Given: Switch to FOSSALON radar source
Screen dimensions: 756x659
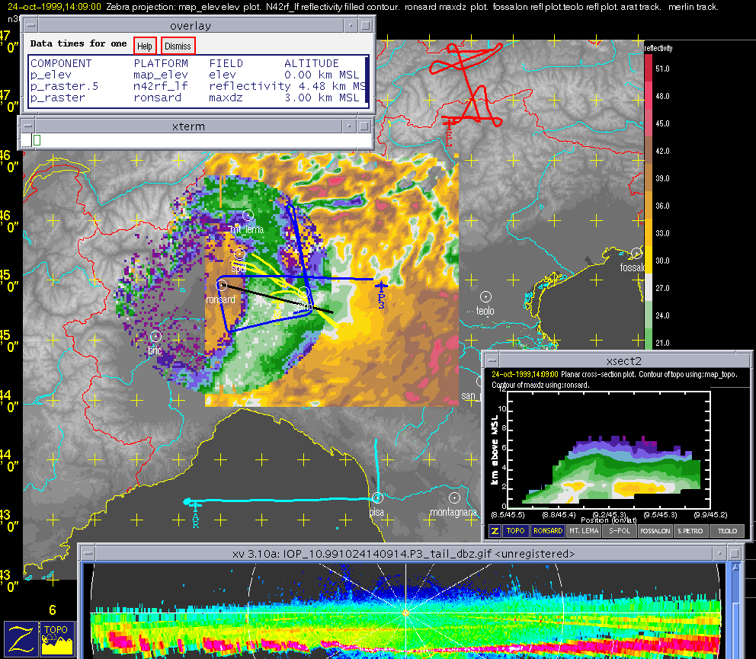Looking at the screenshot, I should click(x=655, y=531).
